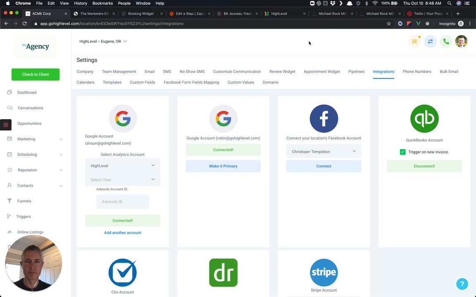
Task: Click Google logo for shaun account
Action: [x=123, y=118]
